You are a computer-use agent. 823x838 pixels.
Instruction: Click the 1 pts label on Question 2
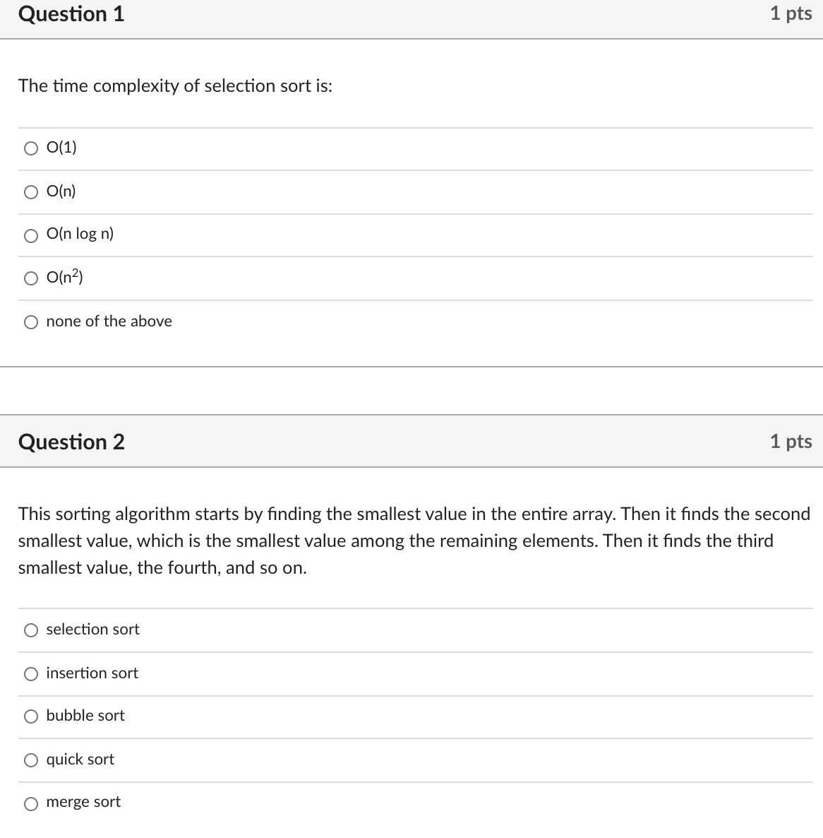click(x=791, y=441)
